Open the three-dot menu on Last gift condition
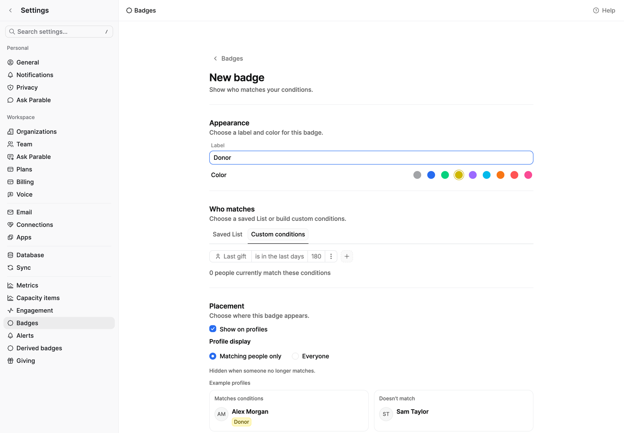Viewport: 624px width, 433px height. pos(331,256)
